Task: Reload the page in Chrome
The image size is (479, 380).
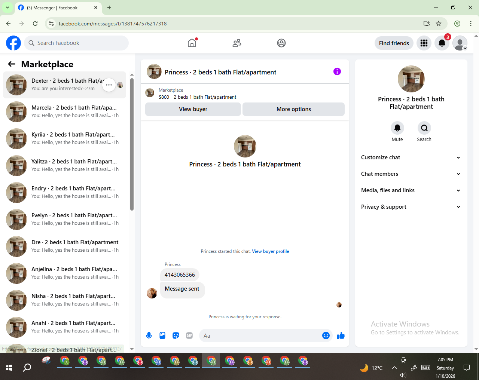Action: point(35,24)
